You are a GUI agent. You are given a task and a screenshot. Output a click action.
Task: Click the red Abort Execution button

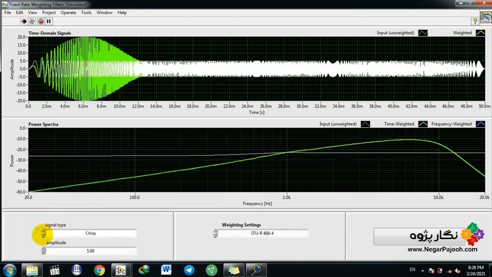pyautogui.click(x=41, y=22)
